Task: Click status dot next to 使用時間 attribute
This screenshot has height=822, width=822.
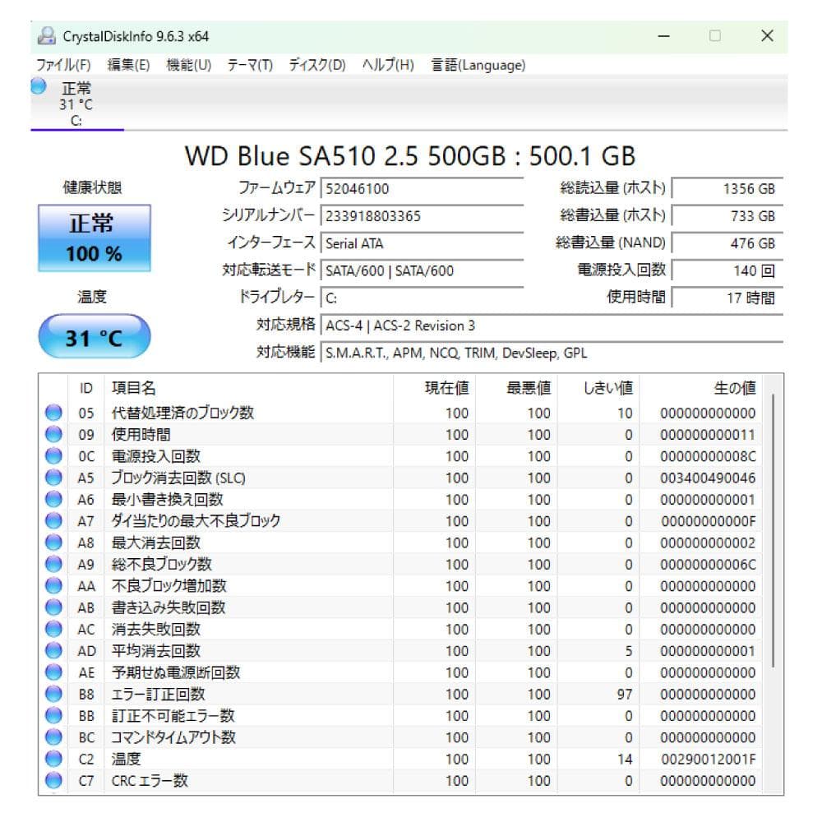Action: [x=55, y=435]
